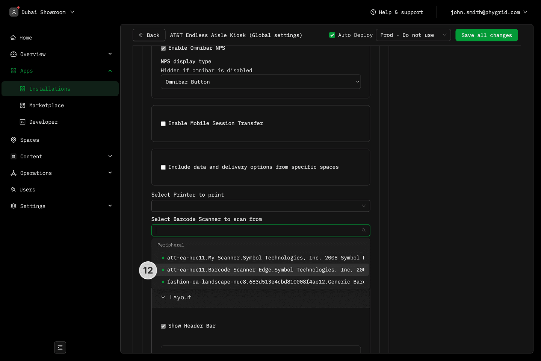
Task: Click the search icon in barcode scanner field
Action: [x=364, y=230]
